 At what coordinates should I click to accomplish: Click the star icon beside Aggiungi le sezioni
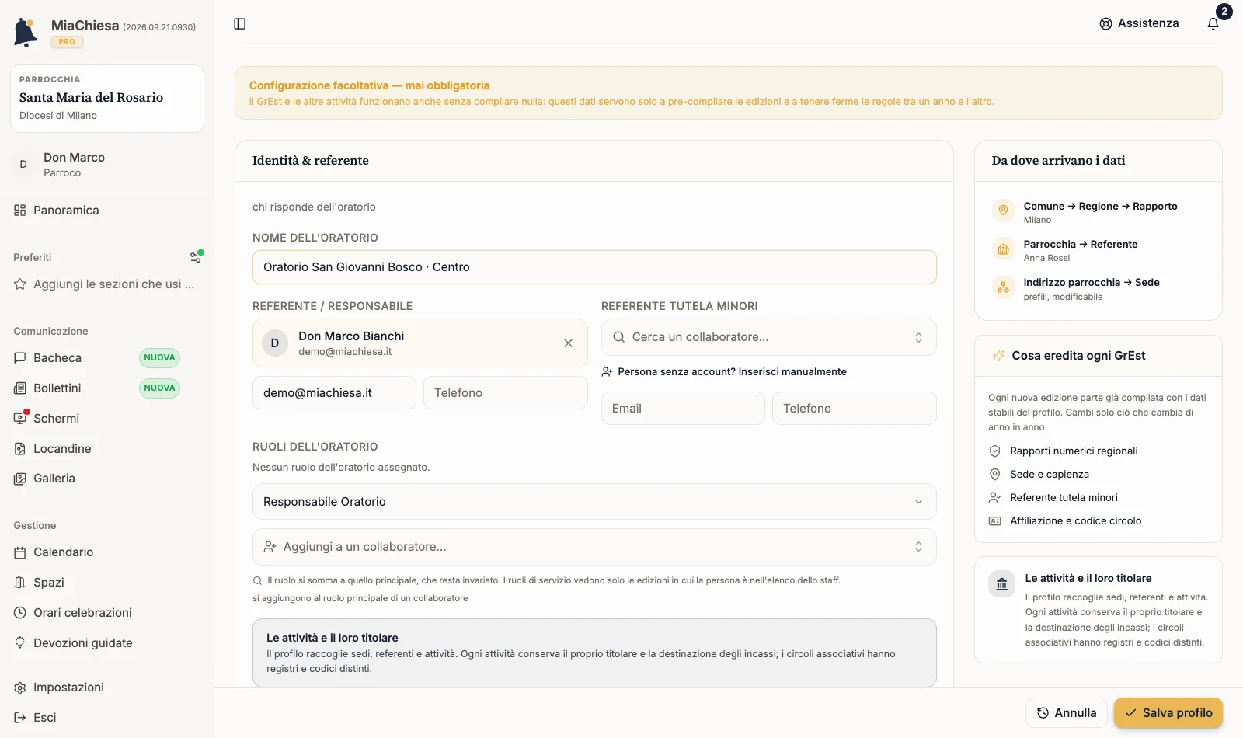click(20, 284)
